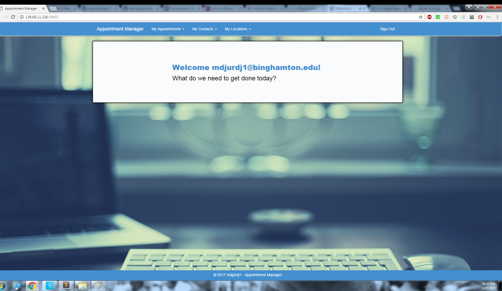The width and height of the screenshot is (502, 291).
Task: Click the browser forward arrow
Action: (x=5, y=17)
